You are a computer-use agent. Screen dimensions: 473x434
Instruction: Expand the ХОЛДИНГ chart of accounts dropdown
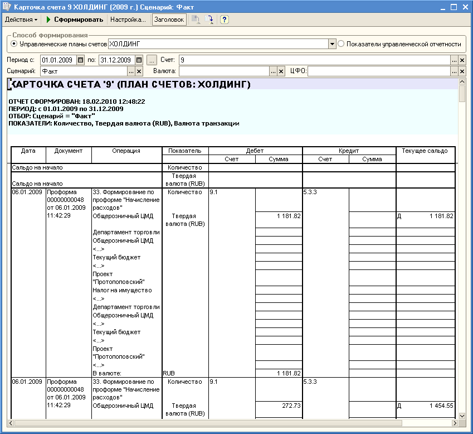coord(332,44)
